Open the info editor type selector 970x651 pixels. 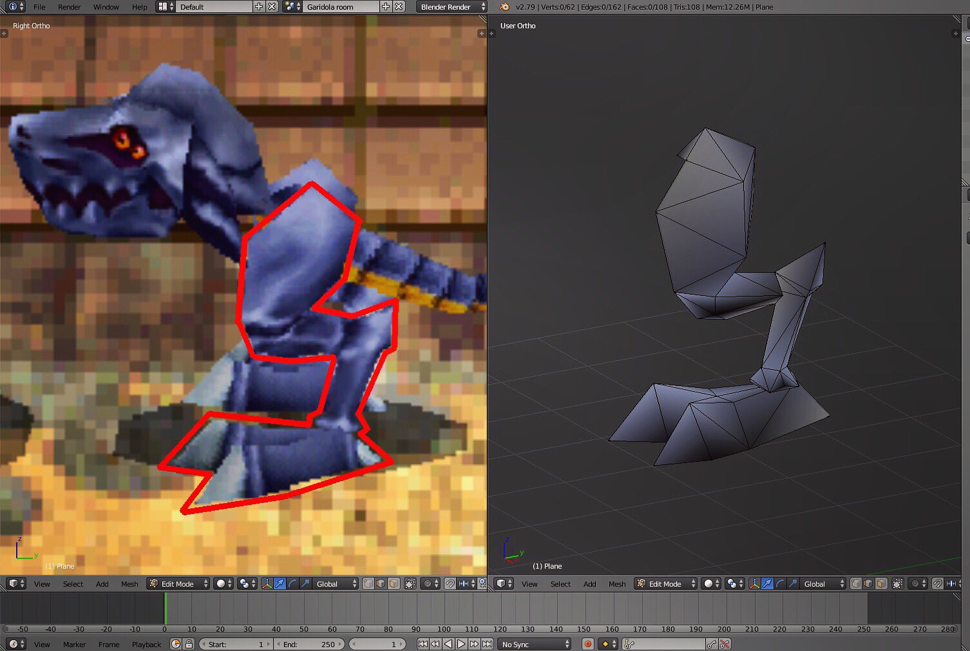coord(14,7)
